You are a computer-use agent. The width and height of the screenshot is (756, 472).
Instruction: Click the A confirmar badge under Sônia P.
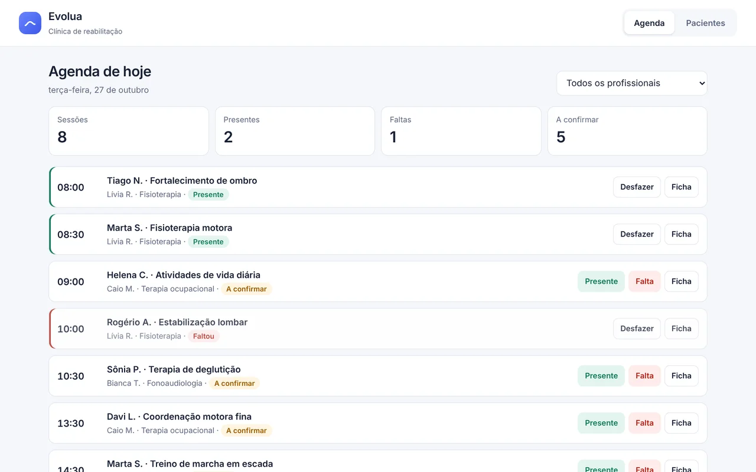[234, 383]
